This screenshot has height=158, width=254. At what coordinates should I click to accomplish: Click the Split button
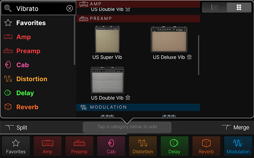point(16,128)
